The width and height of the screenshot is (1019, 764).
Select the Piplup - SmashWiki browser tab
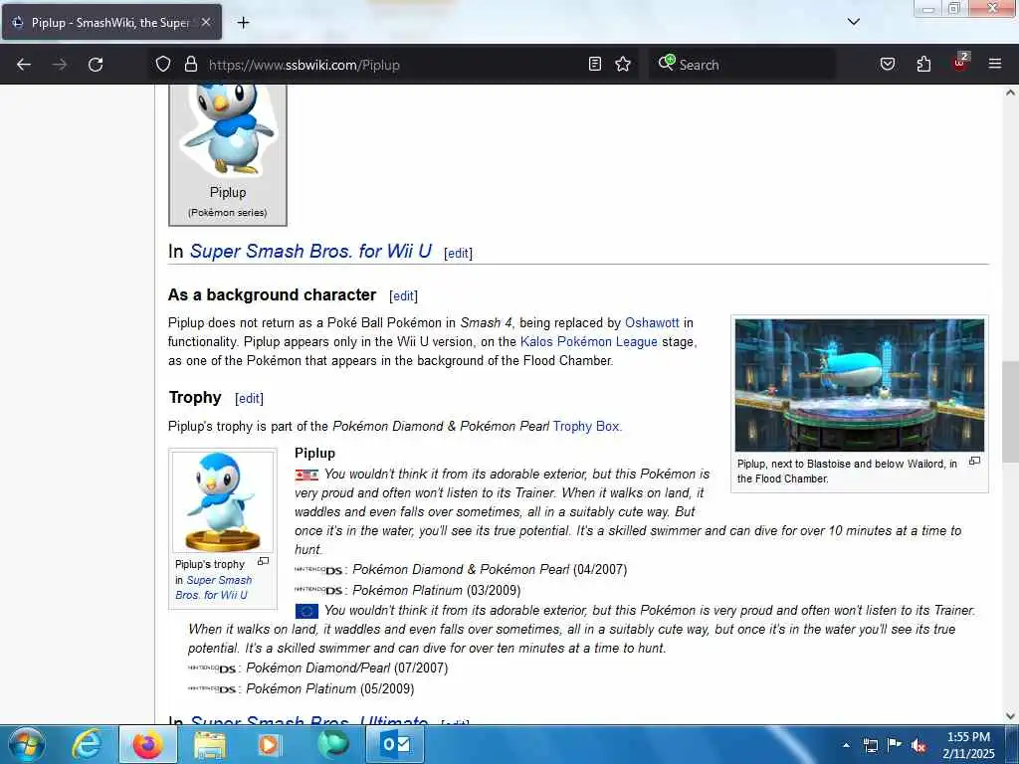(x=111, y=23)
